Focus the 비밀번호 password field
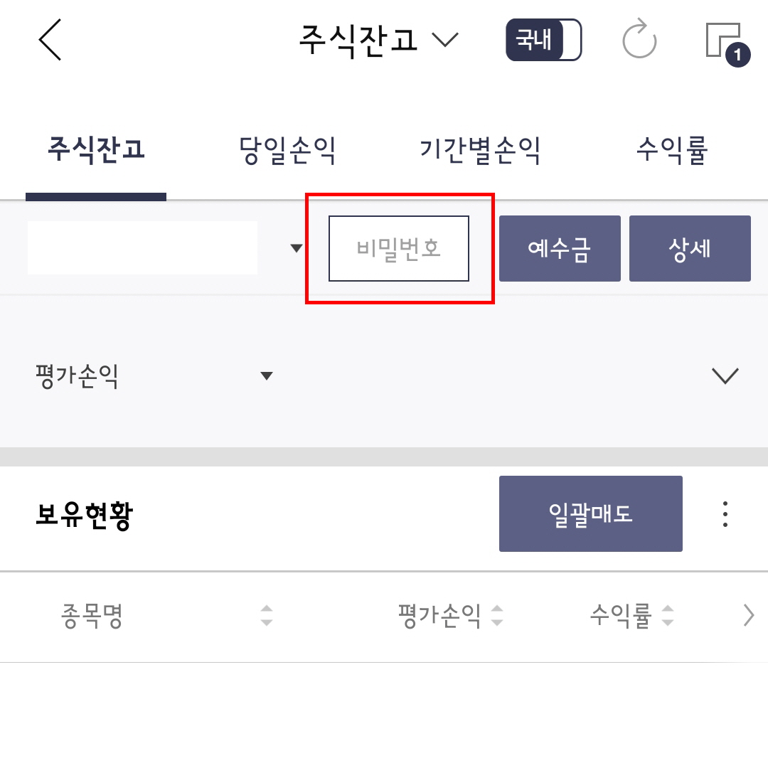Screen dimensions: 768x768 pyautogui.click(x=399, y=248)
